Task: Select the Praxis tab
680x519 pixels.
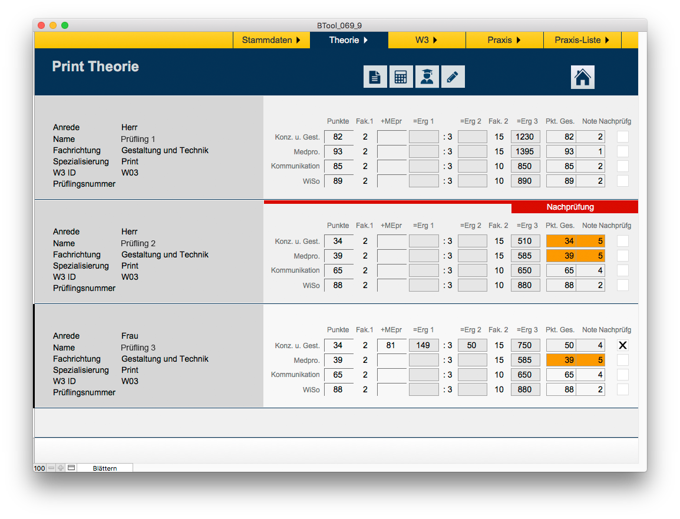Action: [504, 40]
